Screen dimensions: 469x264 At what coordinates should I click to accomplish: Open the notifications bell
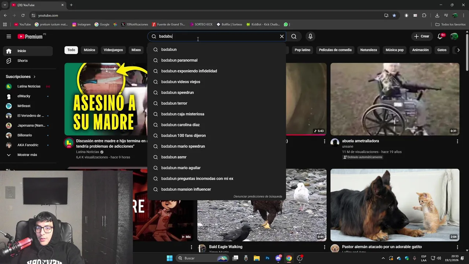[x=440, y=36]
